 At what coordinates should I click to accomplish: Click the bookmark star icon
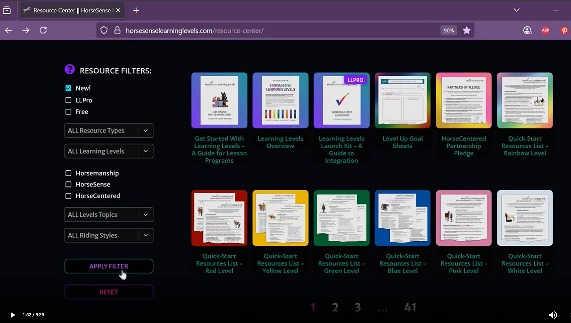[x=466, y=30]
